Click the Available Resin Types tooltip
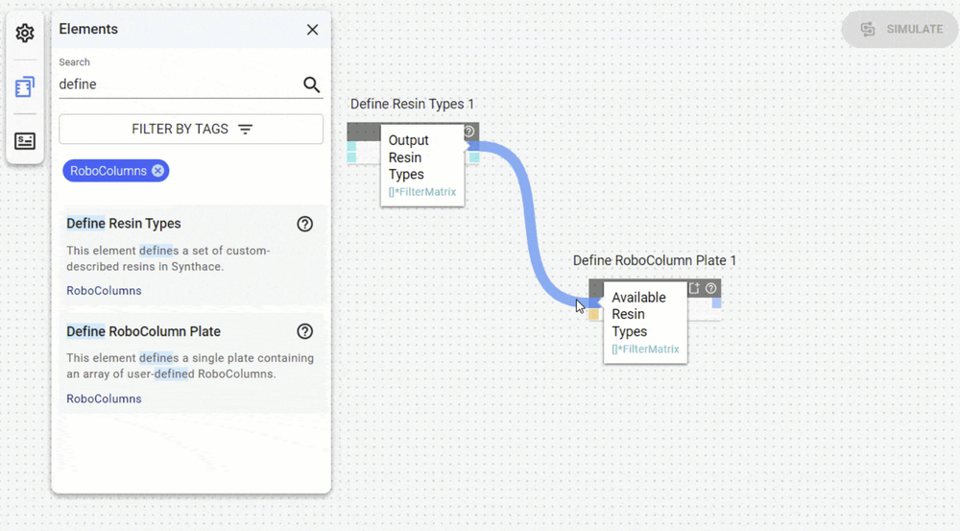 tap(645, 323)
